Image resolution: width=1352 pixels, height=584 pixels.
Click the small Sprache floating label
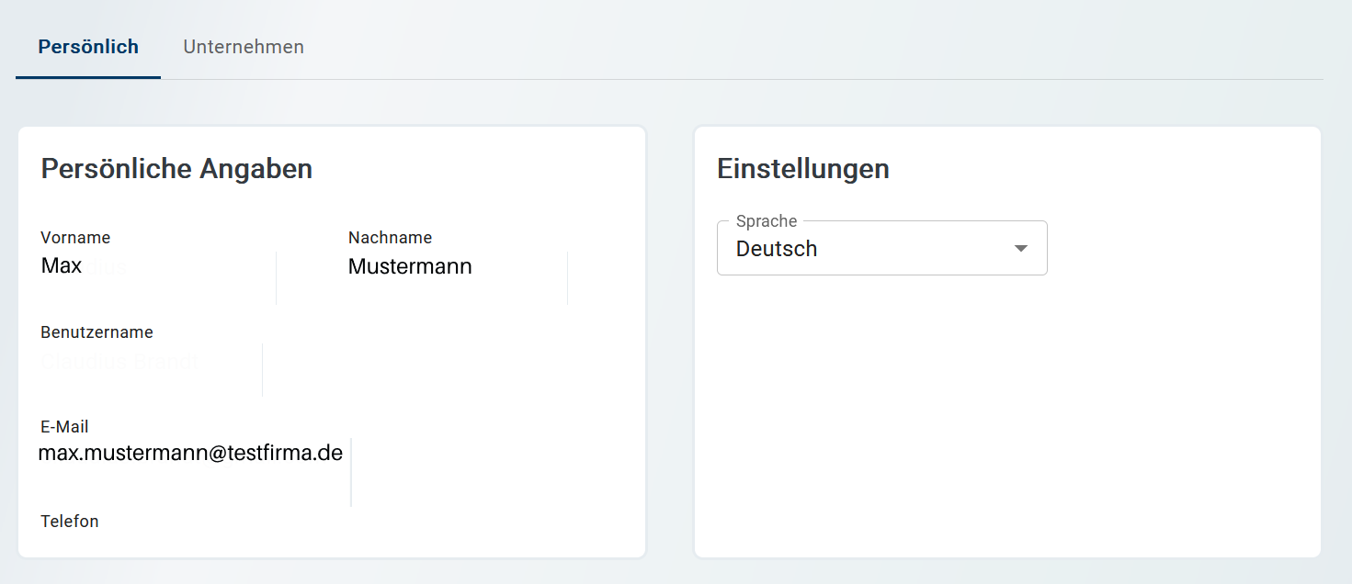[767, 221]
